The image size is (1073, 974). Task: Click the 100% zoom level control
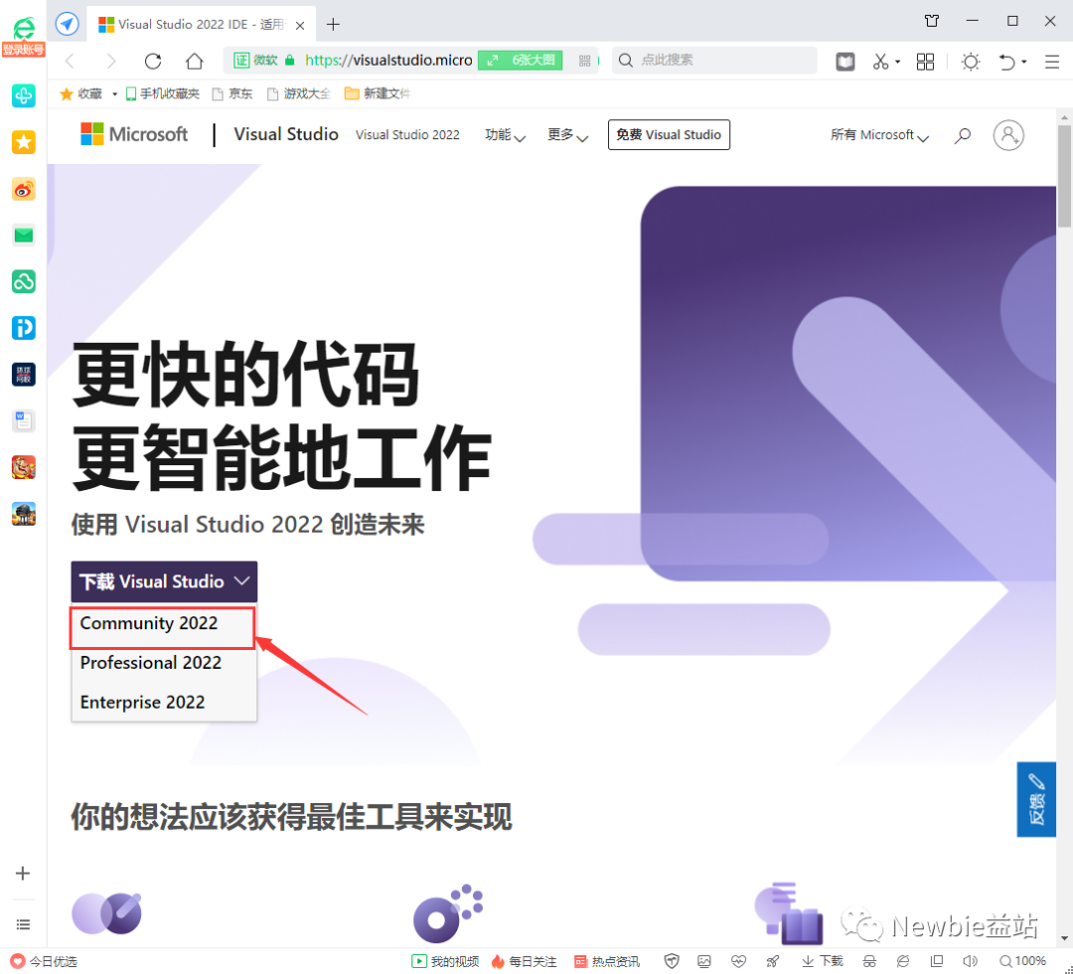(x=1024, y=961)
